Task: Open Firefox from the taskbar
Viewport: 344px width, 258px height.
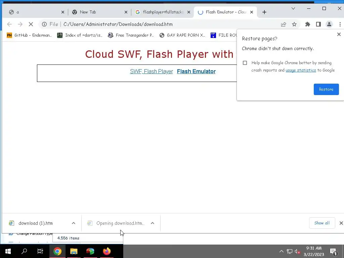Action: 106,251
